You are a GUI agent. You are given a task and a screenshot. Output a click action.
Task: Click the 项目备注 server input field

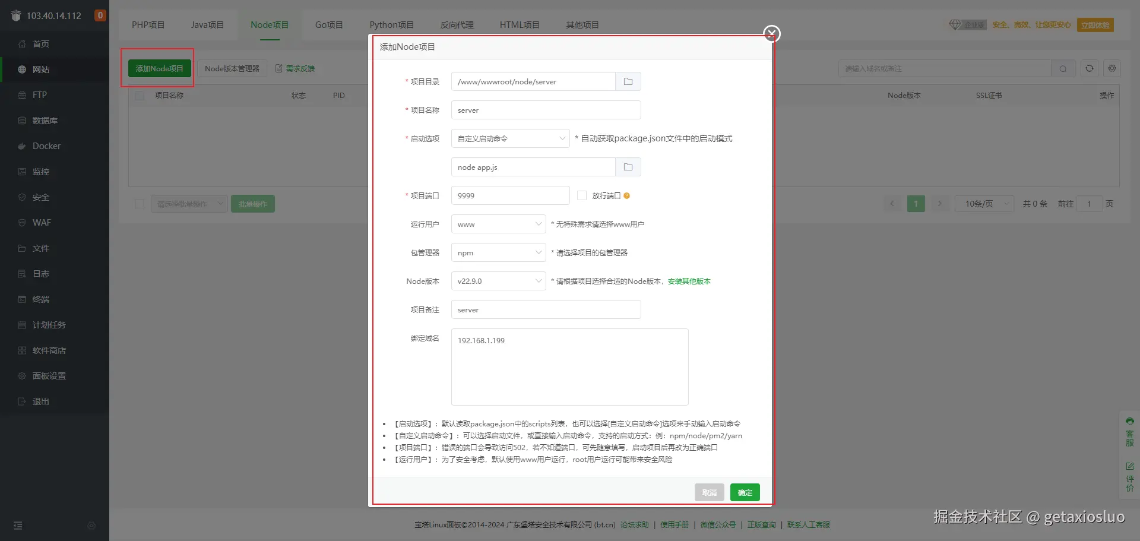tap(546, 309)
